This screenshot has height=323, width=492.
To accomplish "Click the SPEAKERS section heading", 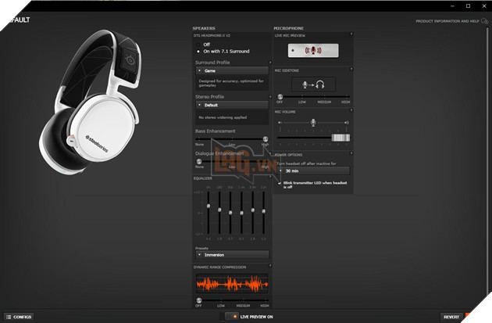I will [x=204, y=28].
